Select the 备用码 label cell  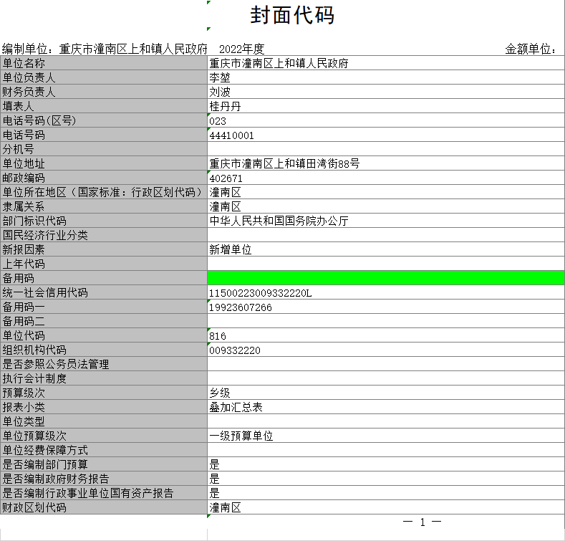104,278
